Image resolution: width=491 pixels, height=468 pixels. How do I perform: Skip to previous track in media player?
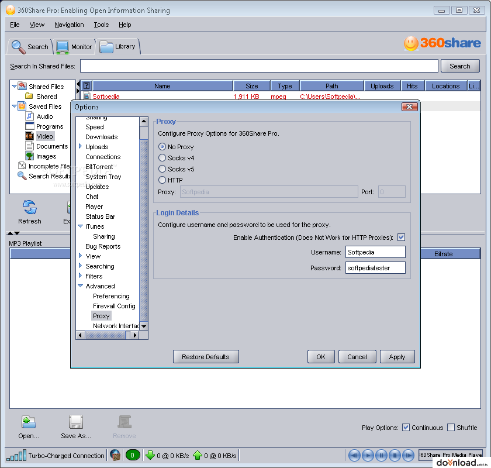tap(354, 455)
